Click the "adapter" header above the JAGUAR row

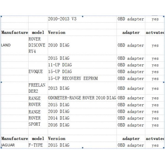(131, 139)
